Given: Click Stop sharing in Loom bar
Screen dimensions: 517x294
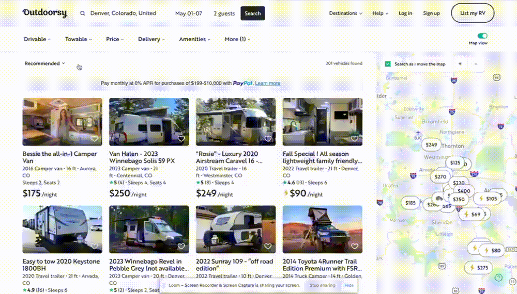Looking at the screenshot, I should [322, 285].
